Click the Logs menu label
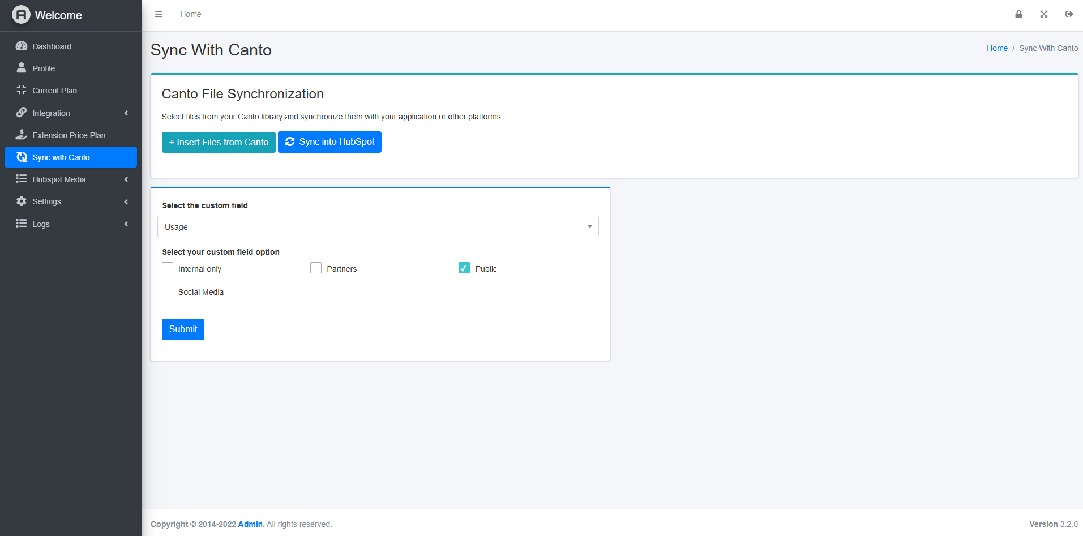The width and height of the screenshot is (1083, 536). point(41,224)
